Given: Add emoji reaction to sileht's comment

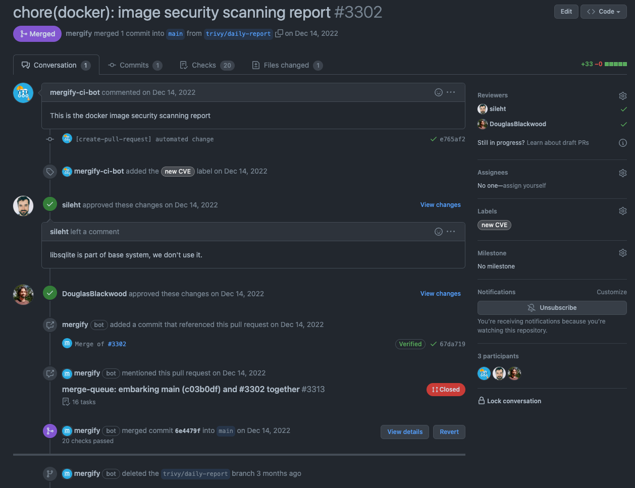Looking at the screenshot, I should [x=439, y=232].
